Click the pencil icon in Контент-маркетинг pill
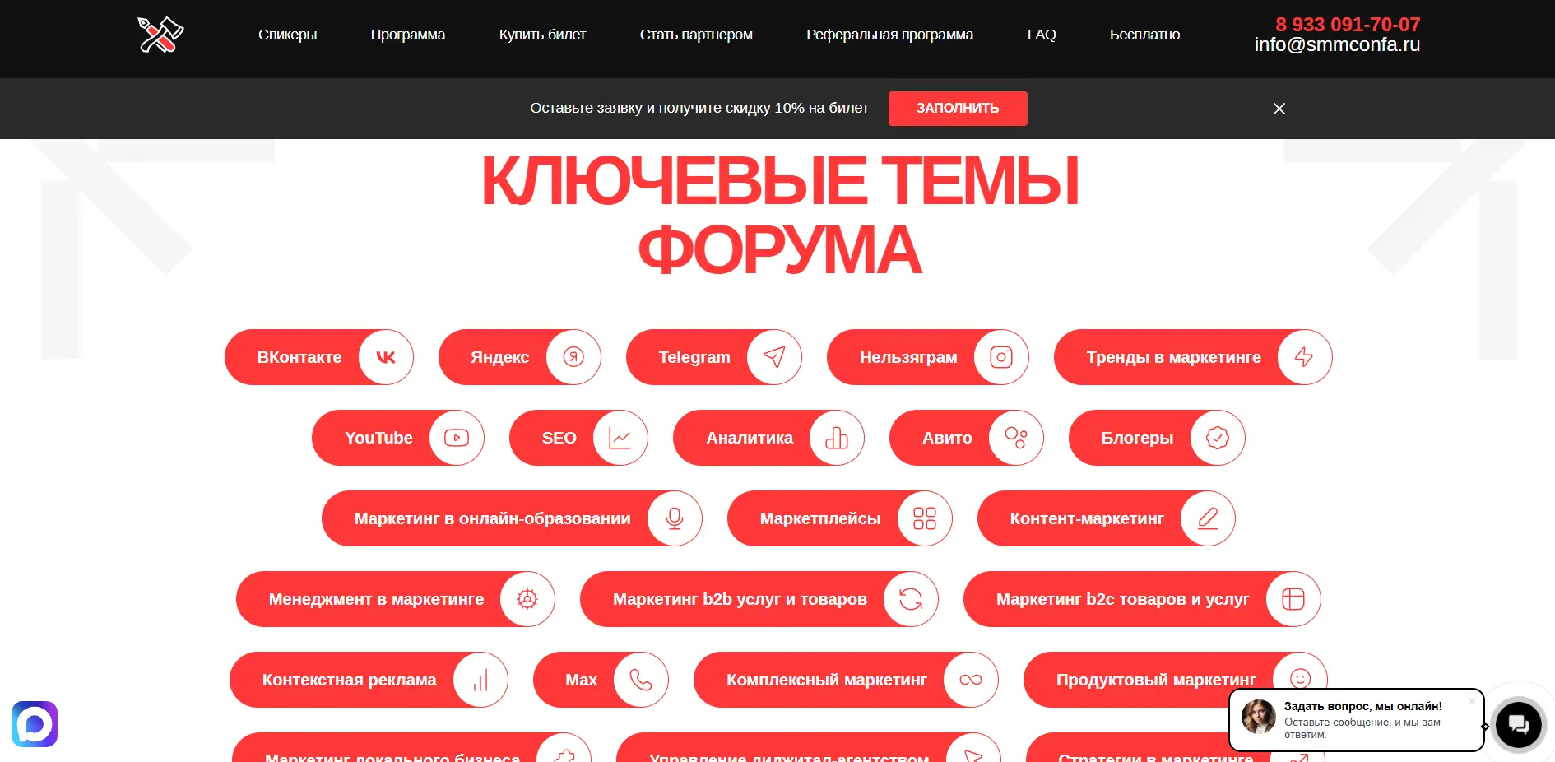The width and height of the screenshot is (1555, 762). coord(1208,518)
